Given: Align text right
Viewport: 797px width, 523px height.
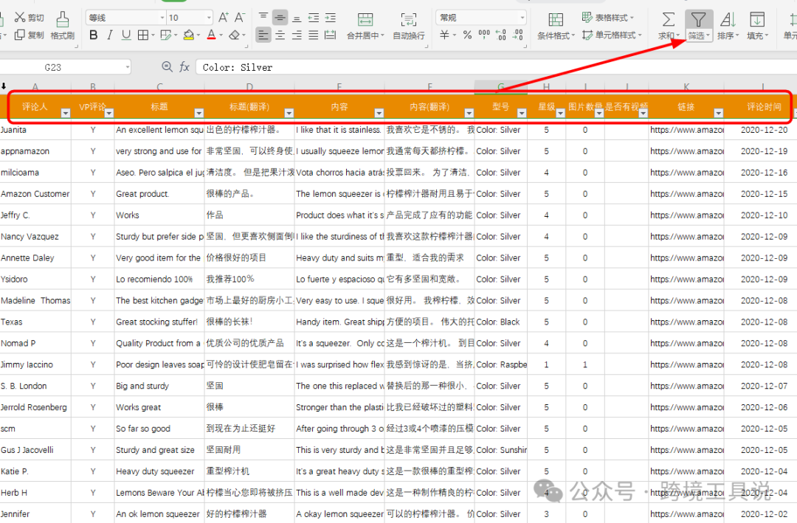Looking at the screenshot, I should click(x=297, y=35).
